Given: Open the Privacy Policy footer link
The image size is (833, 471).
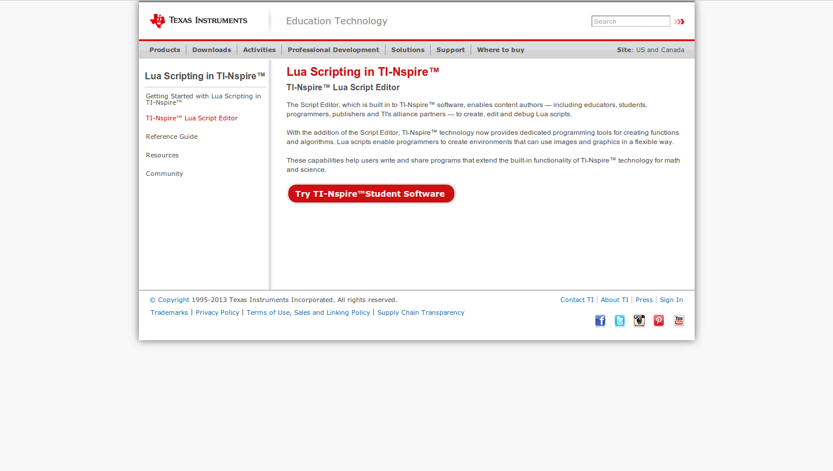Looking at the screenshot, I should pyautogui.click(x=217, y=312).
